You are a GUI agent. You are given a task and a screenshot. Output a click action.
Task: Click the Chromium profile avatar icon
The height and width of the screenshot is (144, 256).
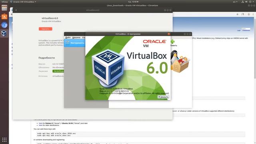(249, 14)
